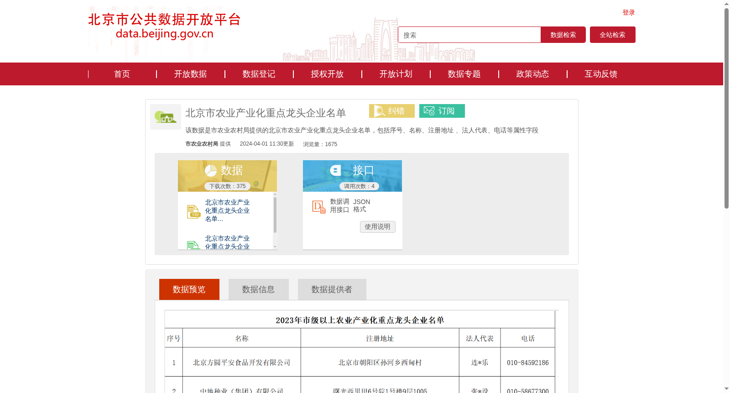The image size is (730, 393).
Task: Switch to 数据提供者 tab
Action: 332,289
